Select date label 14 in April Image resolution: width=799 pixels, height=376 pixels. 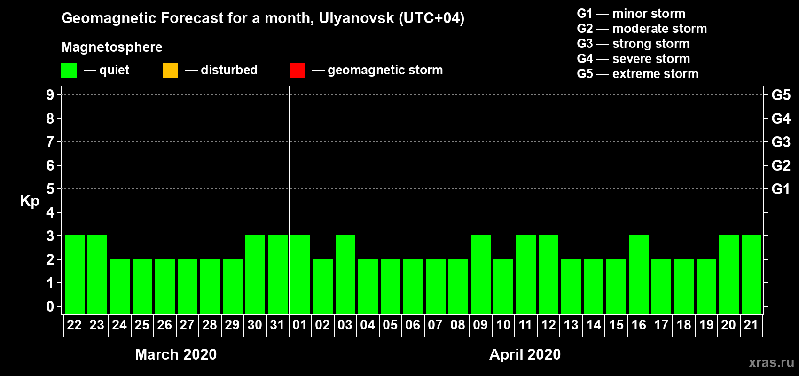pyautogui.click(x=593, y=325)
